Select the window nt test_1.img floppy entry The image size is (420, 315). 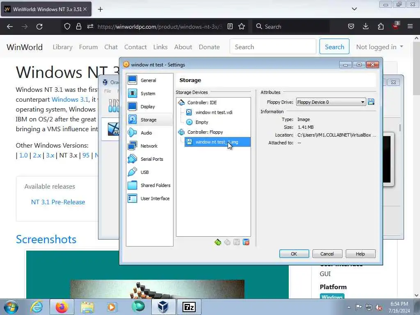tap(217, 142)
